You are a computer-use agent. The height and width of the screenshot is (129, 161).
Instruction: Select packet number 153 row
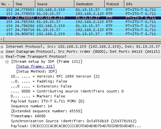(80, 14)
